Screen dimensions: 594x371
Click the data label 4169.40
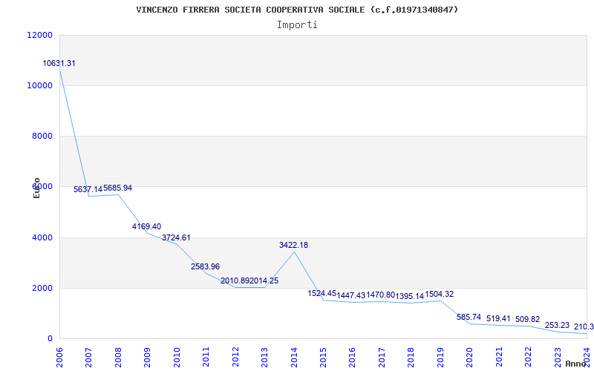pyautogui.click(x=146, y=227)
